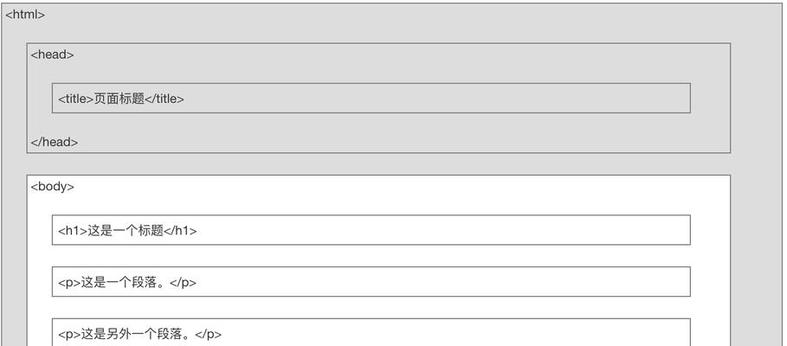Viewport: 787px width, 346px height.
Task: Click the closing </p> tag of the first paragraph
Action: pos(183,282)
